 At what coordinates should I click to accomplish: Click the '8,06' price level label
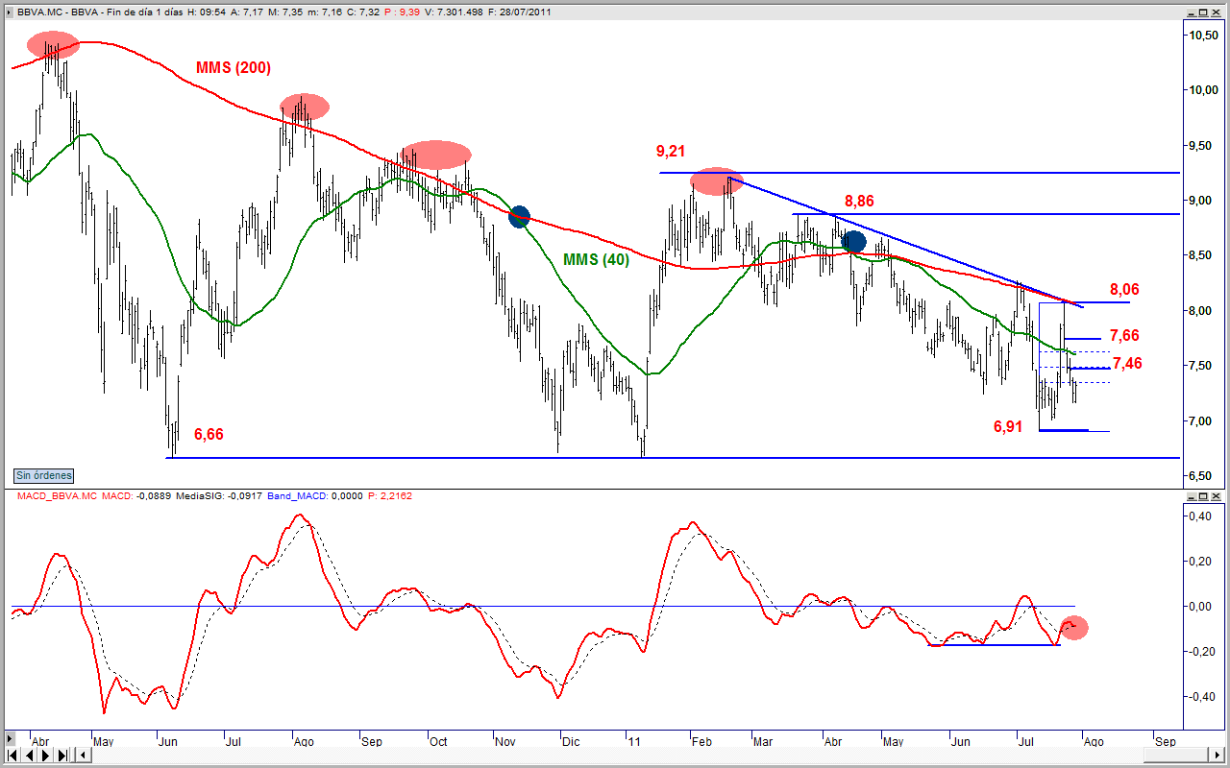point(1125,288)
